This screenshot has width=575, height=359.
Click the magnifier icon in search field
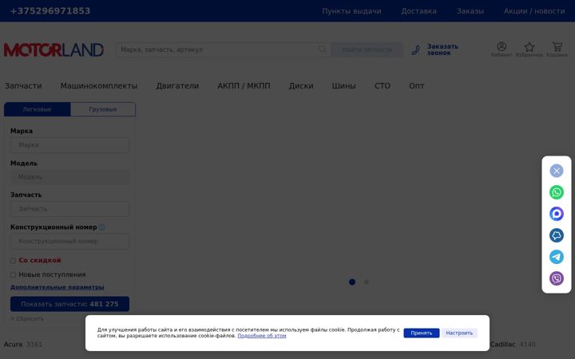tap(322, 49)
